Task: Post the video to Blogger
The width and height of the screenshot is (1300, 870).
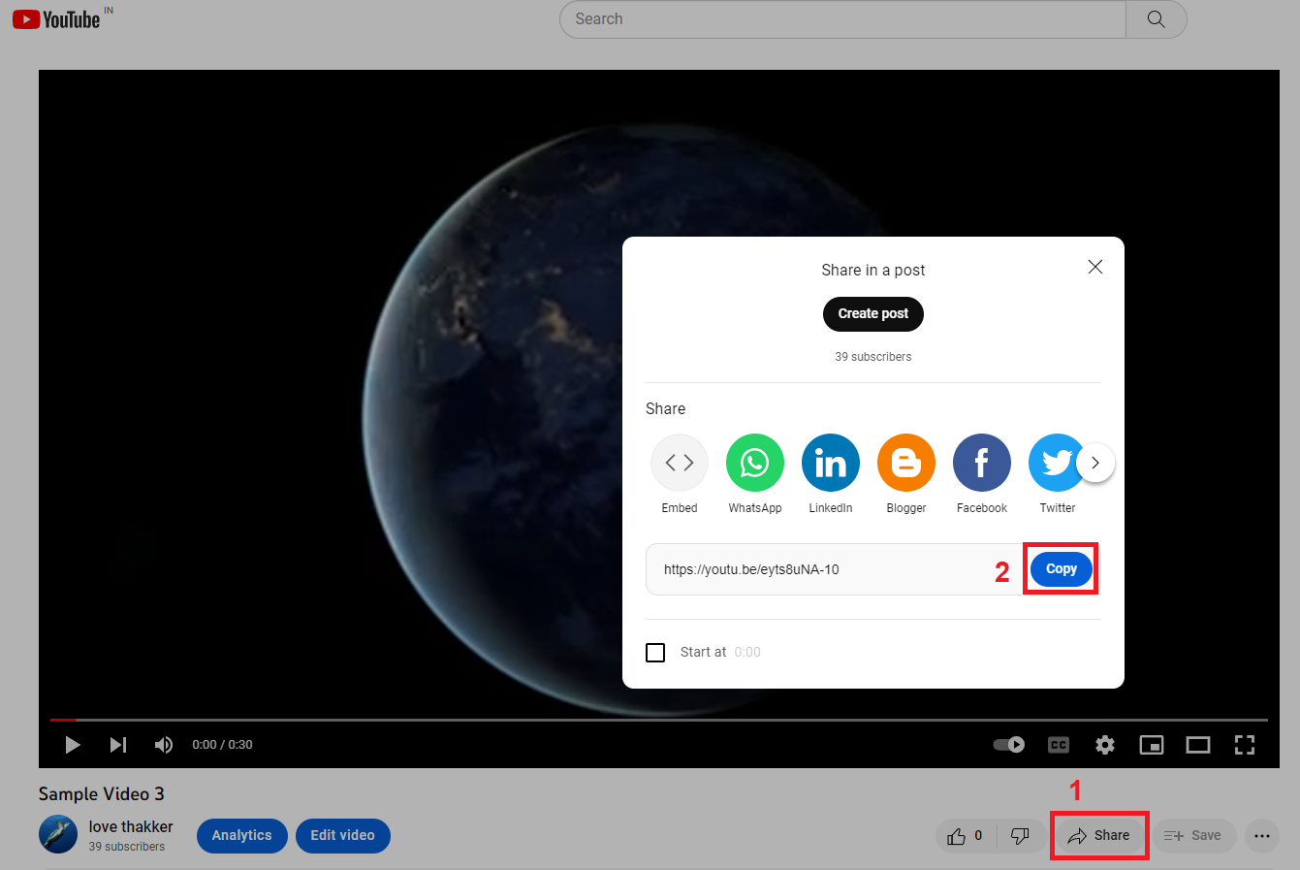Action: (905, 463)
